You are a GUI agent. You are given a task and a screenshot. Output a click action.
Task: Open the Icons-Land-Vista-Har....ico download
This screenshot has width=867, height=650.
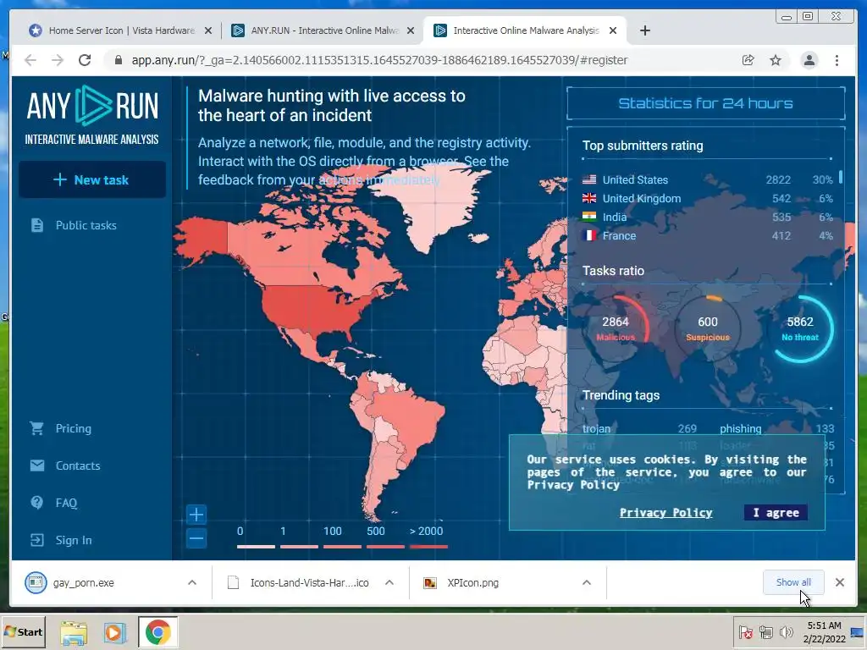(x=309, y=582)
